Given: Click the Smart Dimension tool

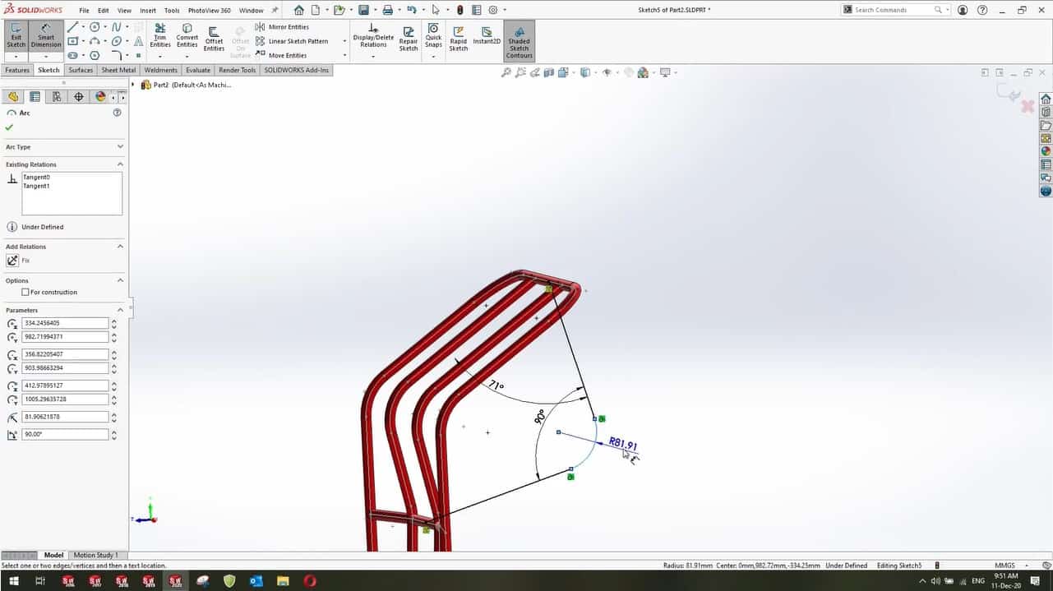Looking at the screenshot, I should [x=46, y=36].
